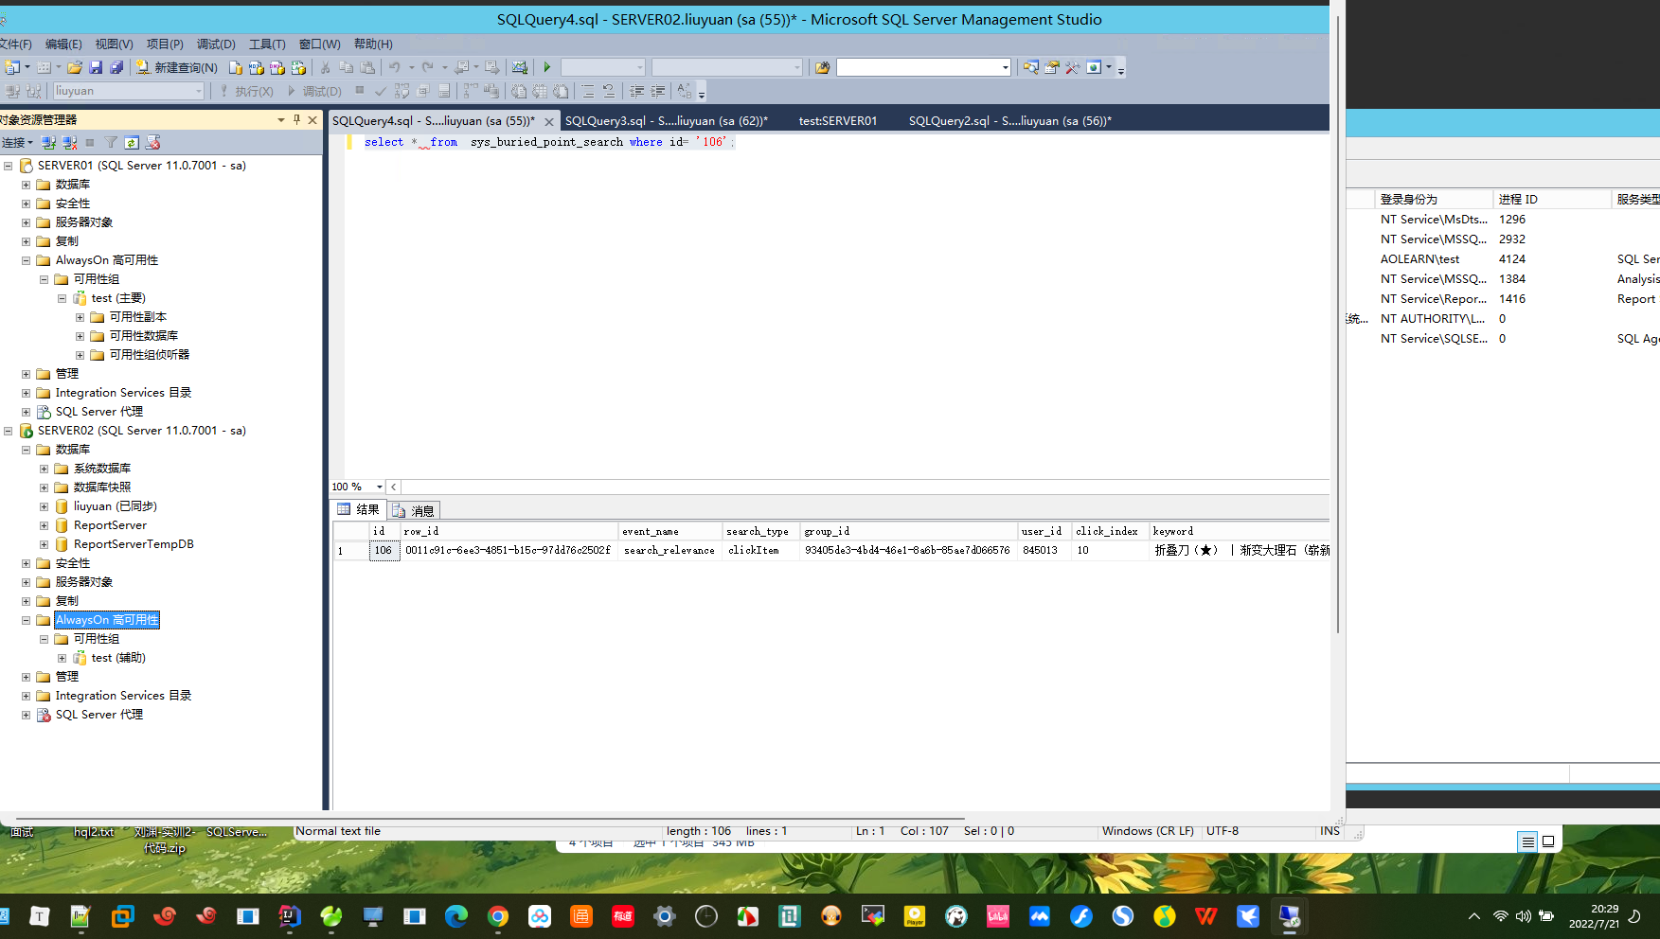Image resolution: width=1660 pixels, height=939 pixels.
Task: Click the Increase Indent icon
Action: tap(657, 91)
